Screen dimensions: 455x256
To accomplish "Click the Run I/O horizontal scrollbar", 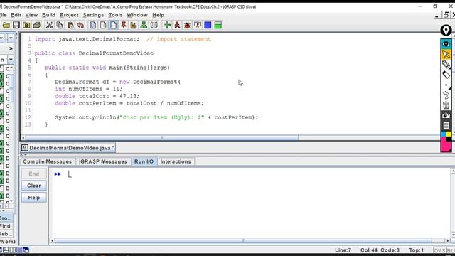I will 243,240.
